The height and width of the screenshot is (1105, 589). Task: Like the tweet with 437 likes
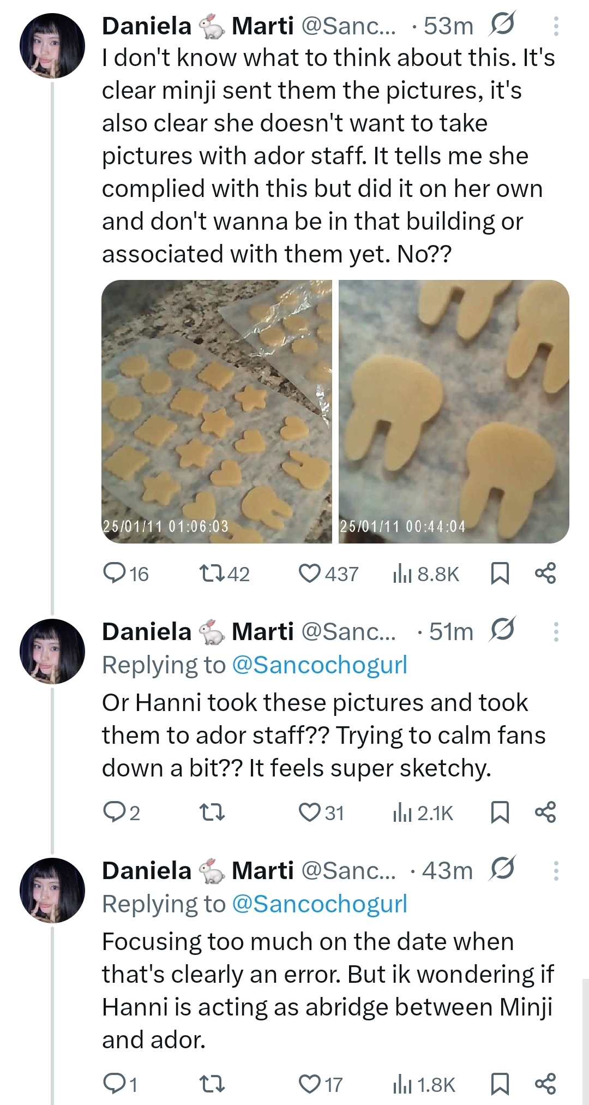pos(329,574)
